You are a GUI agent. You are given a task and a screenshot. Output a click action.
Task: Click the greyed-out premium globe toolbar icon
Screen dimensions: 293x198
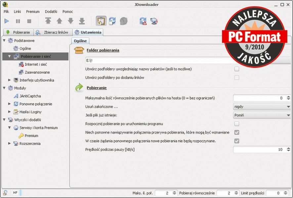(x=124, y=21)
